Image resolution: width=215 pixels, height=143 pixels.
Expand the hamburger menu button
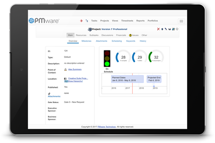pos(181,21)
